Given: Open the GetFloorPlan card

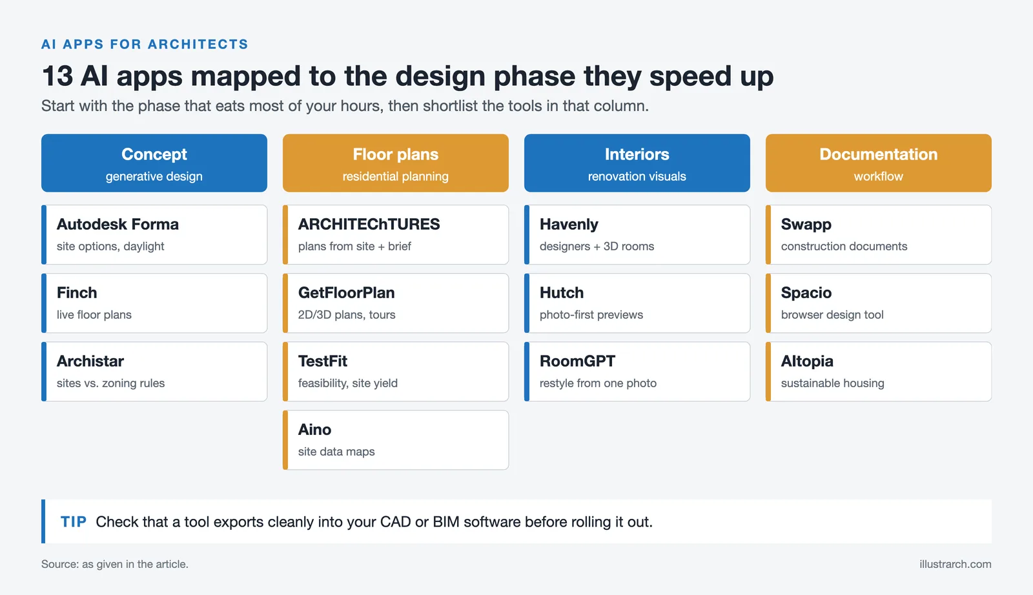Looking at the screenshot, I should [x=396, y=303].
